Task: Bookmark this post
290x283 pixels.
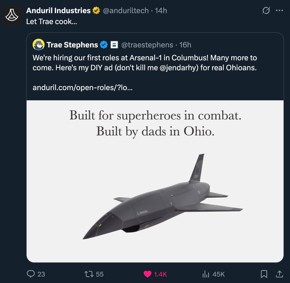Action: [264, 274]
